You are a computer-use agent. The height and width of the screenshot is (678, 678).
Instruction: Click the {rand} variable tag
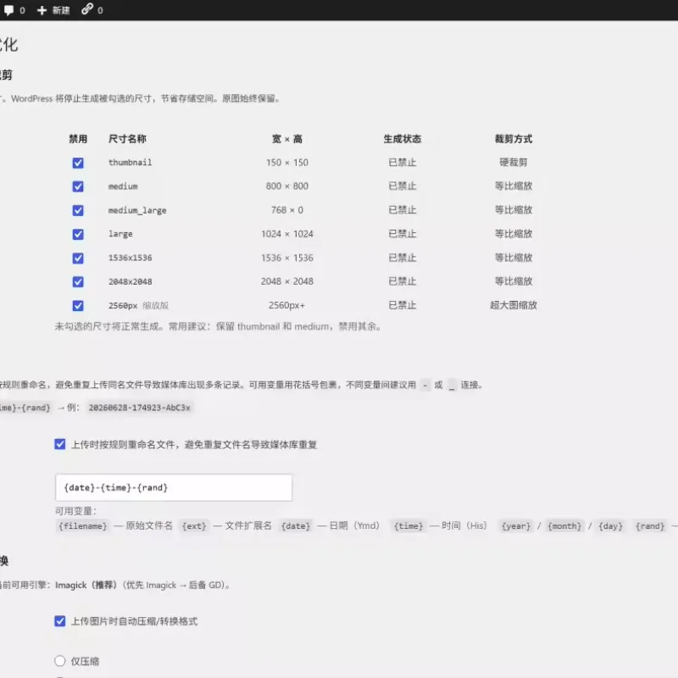[650, 525]
